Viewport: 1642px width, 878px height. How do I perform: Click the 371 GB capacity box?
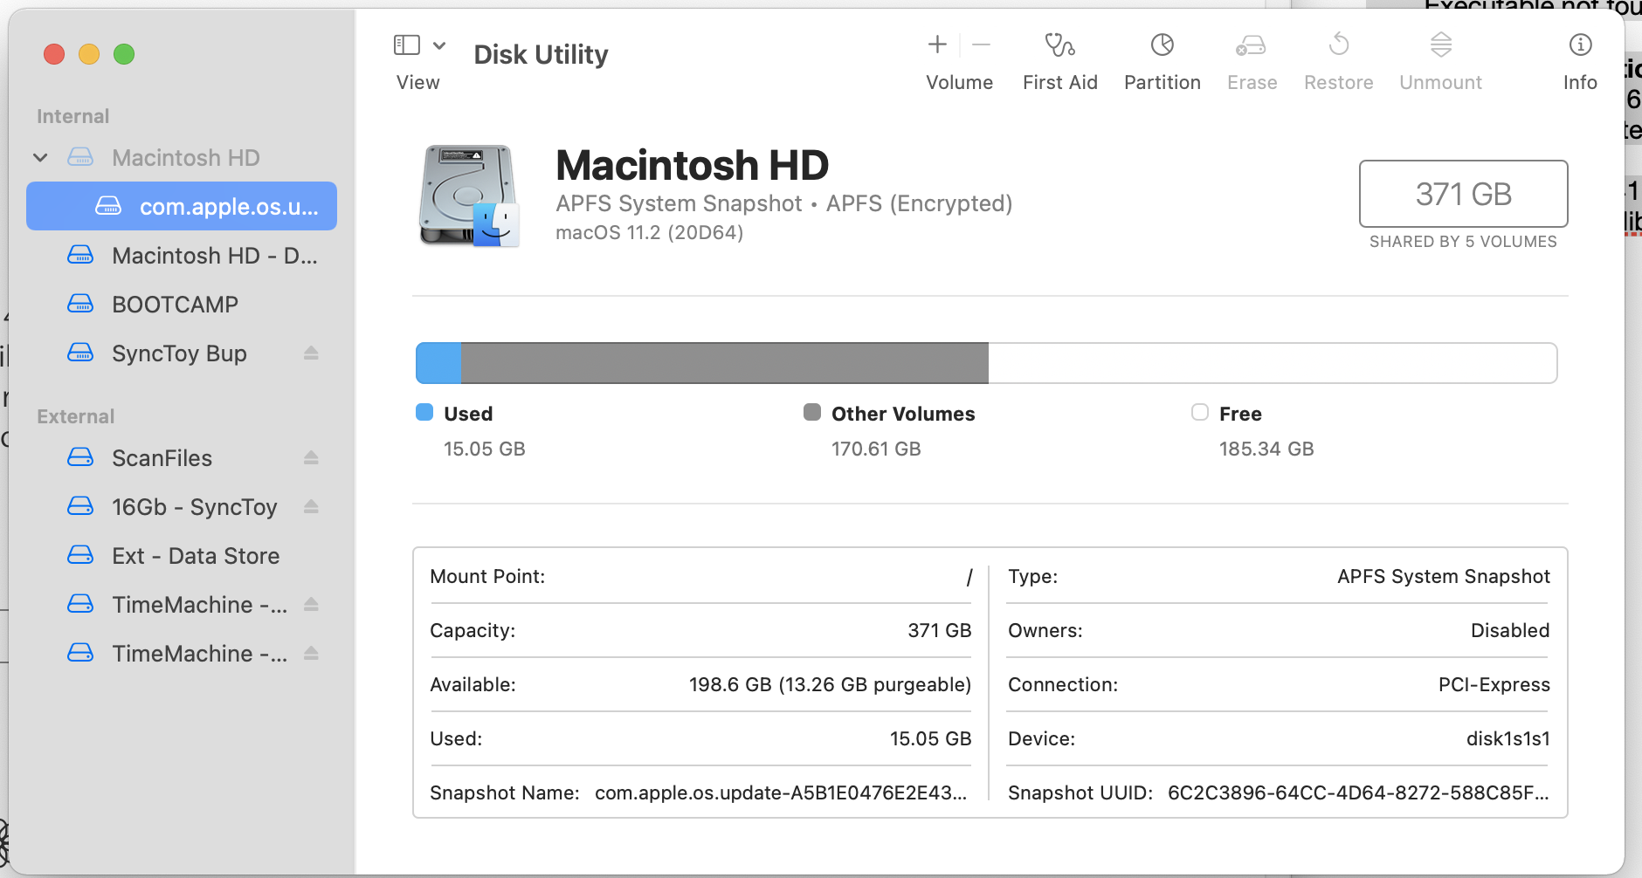coord(1463,194)
